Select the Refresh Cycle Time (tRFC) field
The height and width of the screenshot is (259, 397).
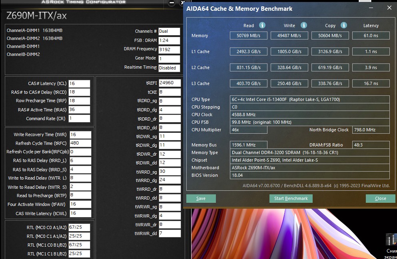point(80,143)
